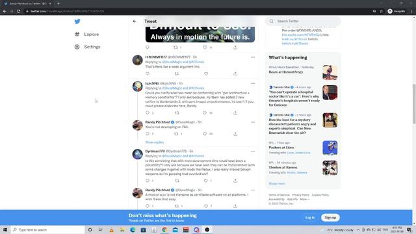Reply to H BOMMER77's tweet
Viewport: 416px width, 234px height.
pos(148,73)
